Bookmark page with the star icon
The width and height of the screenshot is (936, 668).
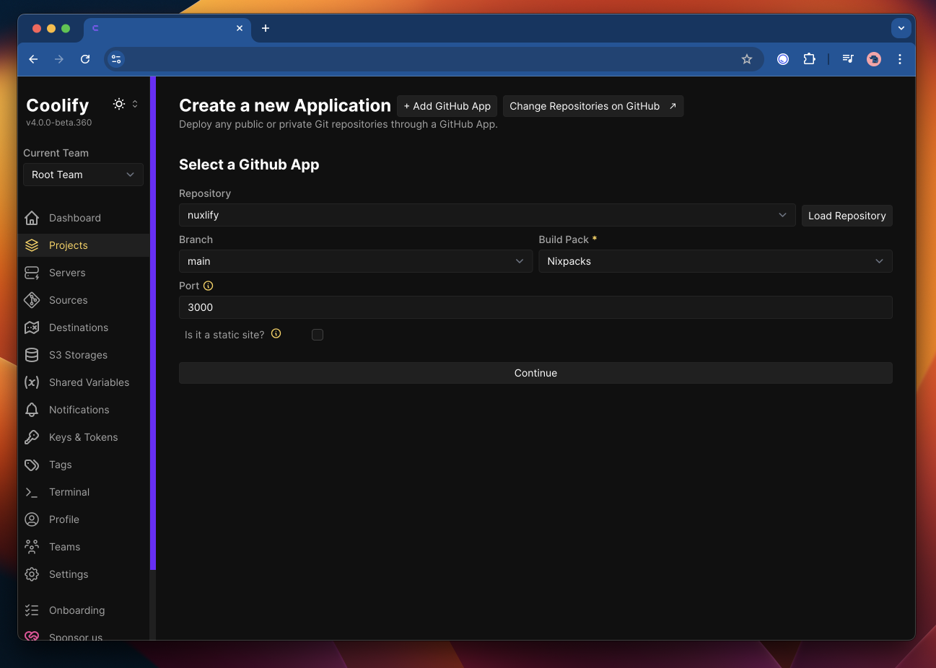(747, 59)
